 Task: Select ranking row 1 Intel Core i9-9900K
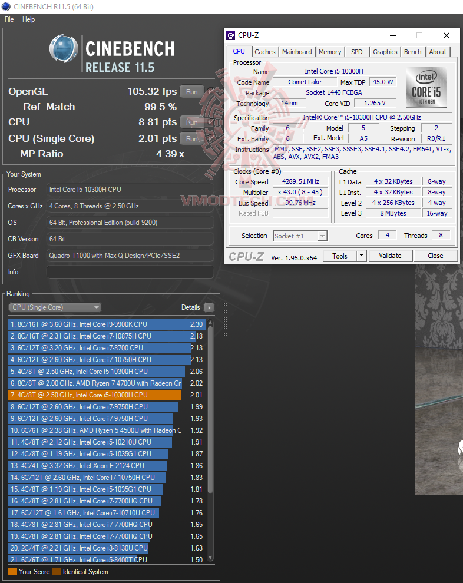pos(107,324)
